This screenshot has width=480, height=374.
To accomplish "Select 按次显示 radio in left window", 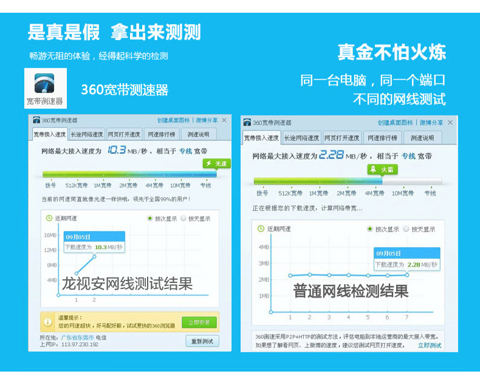I will tap(149, 219).
